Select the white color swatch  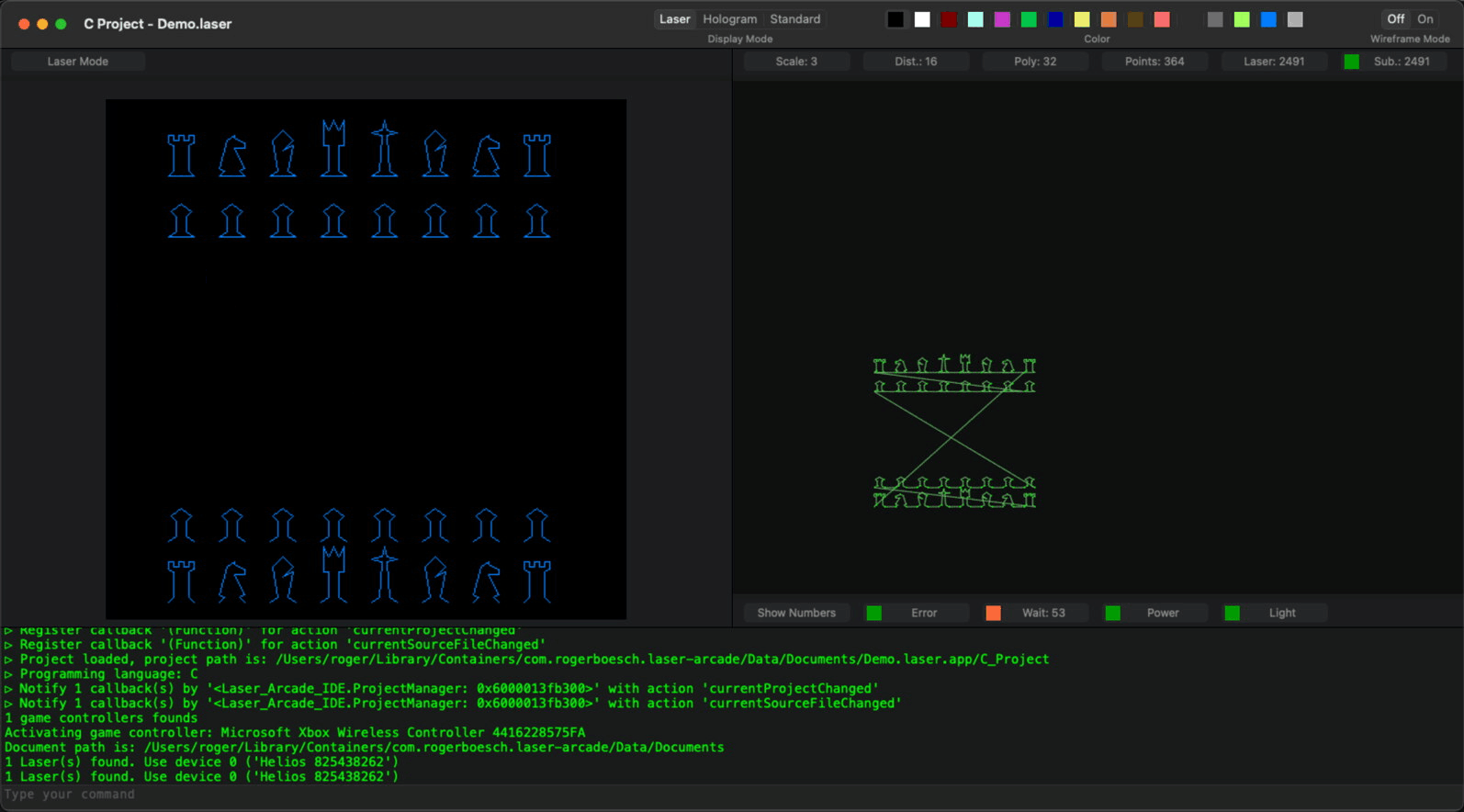point(922,19)
